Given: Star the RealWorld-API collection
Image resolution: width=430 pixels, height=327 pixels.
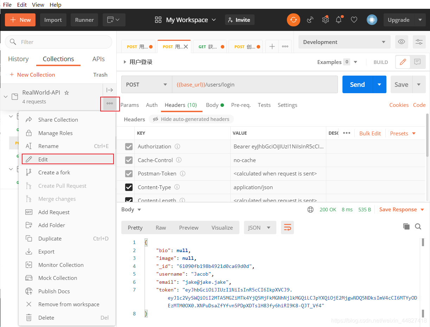Looking at the screenshot, I should [x=66, y=93].
